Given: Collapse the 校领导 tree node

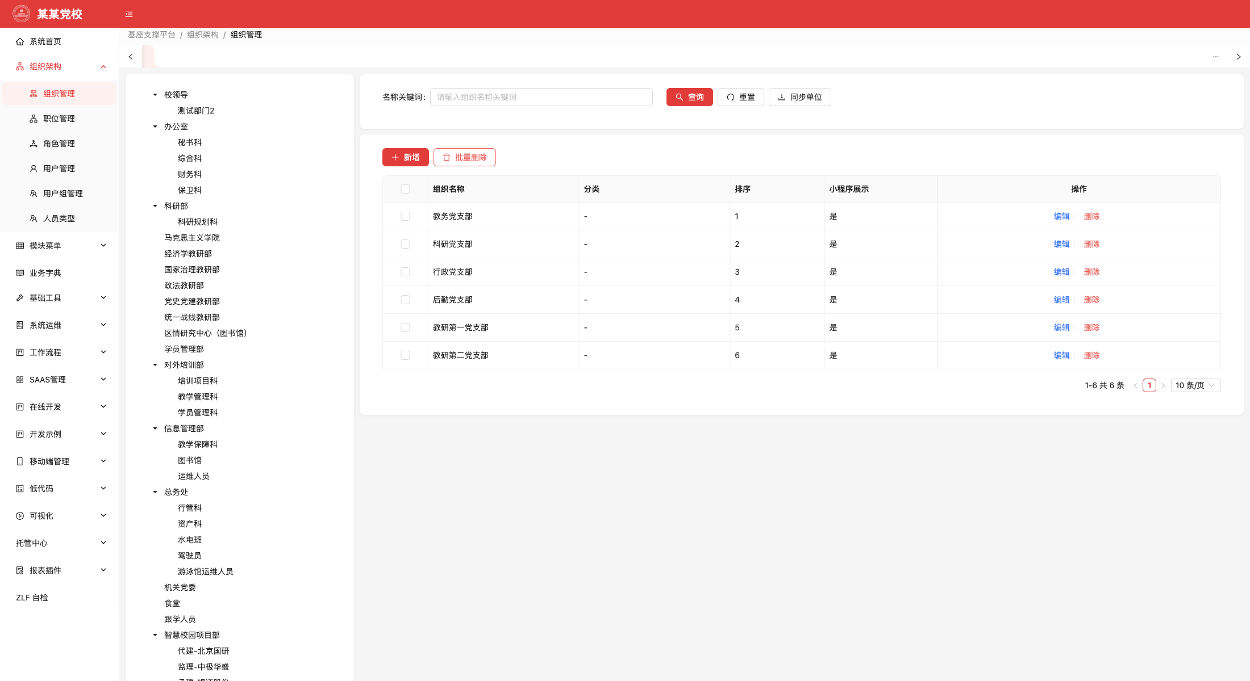Looking at the screenshot, I should 155,95.
